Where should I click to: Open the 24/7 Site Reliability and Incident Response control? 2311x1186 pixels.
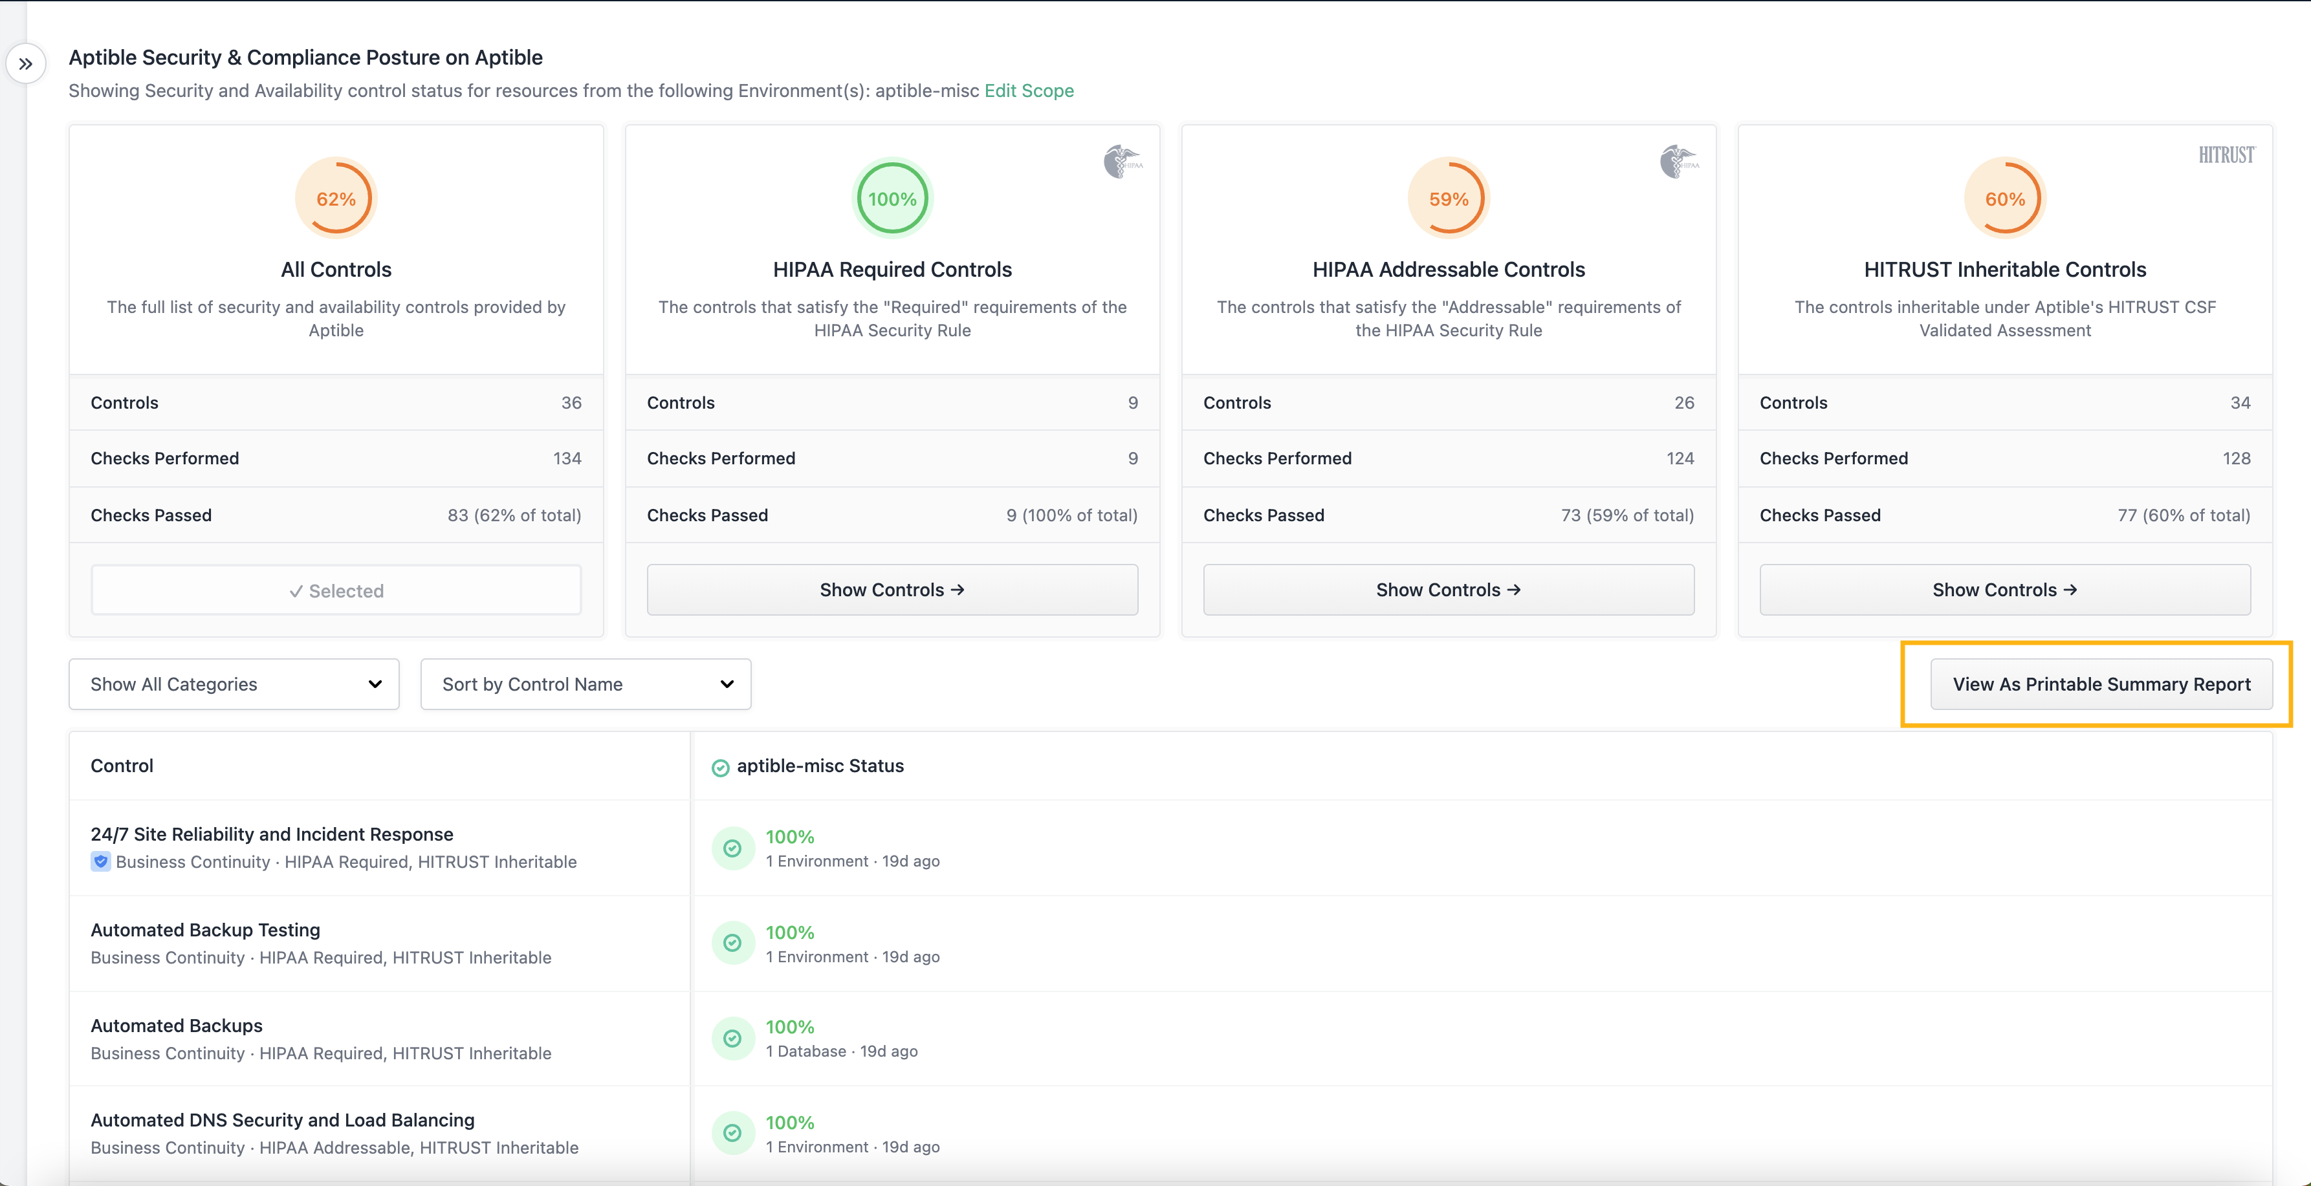[x=272, y=834]
